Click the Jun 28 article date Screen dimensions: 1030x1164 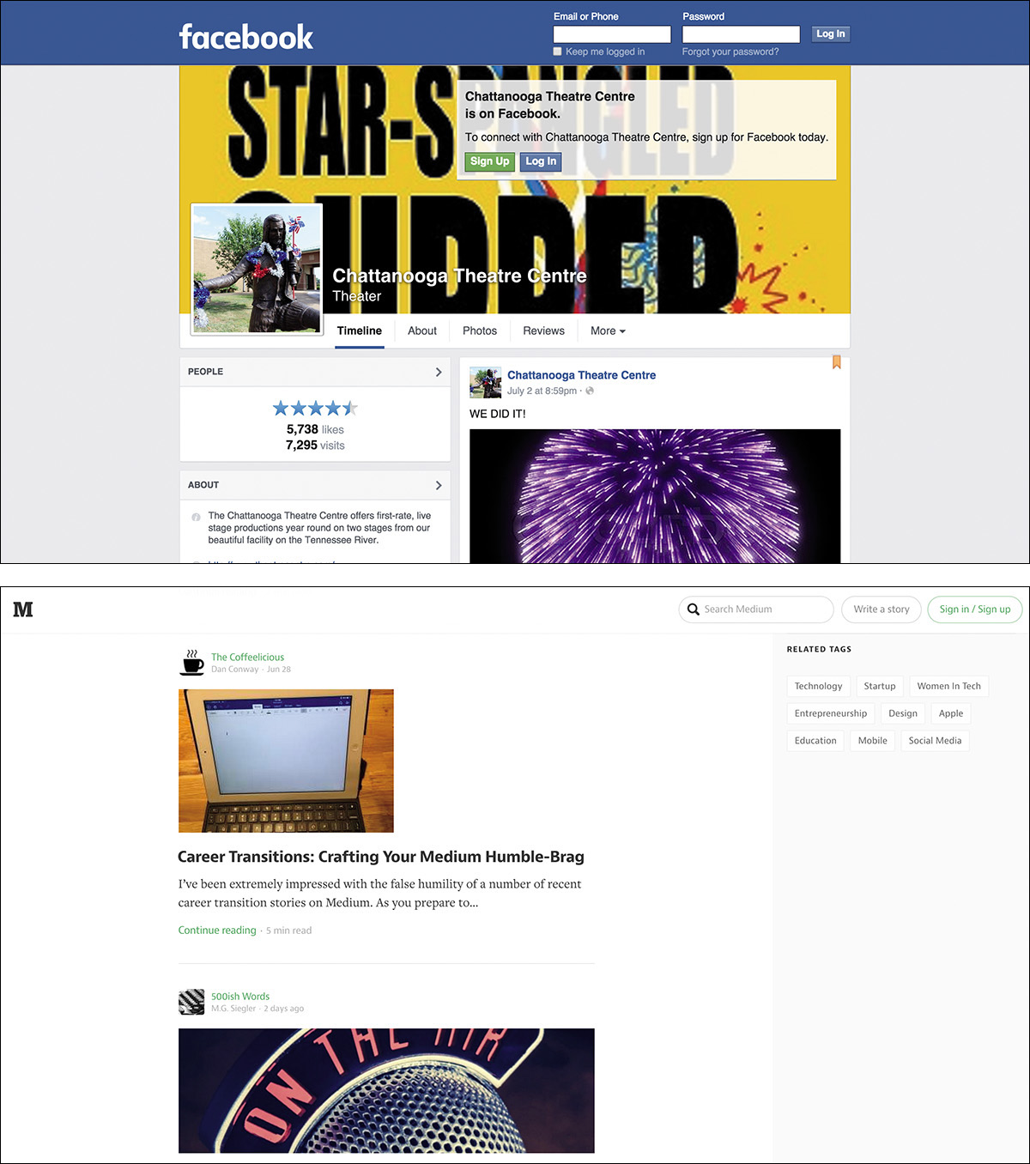pos(279,670)
